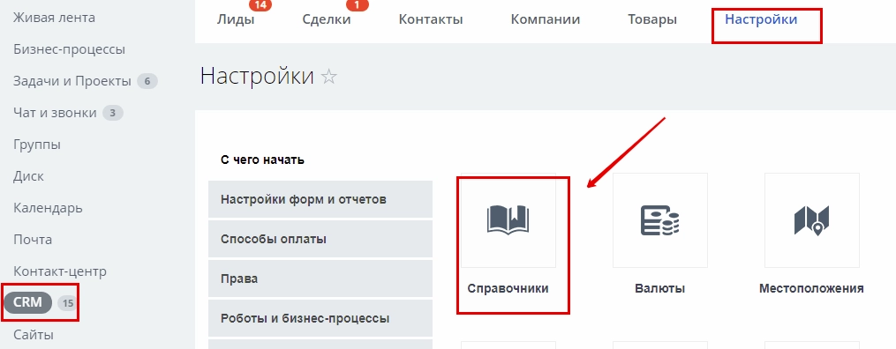The image size is (896, 349).
Task: Open Роботы и бизнес-процессы section
Action: [320, 318]
